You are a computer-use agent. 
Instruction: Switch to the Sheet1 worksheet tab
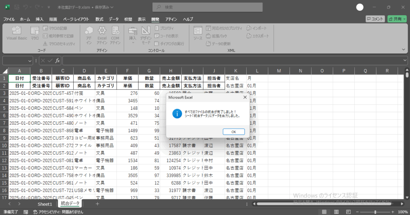[45, 204]
